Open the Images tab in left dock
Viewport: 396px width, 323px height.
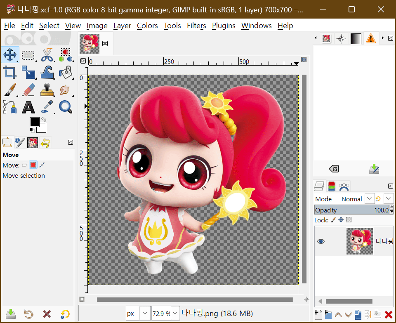(33, 142)
